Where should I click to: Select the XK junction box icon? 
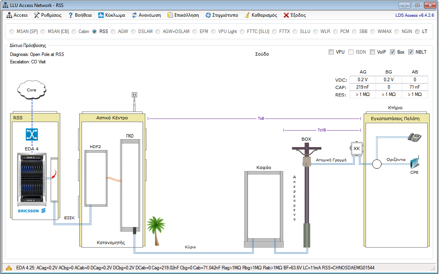(357, 148)
